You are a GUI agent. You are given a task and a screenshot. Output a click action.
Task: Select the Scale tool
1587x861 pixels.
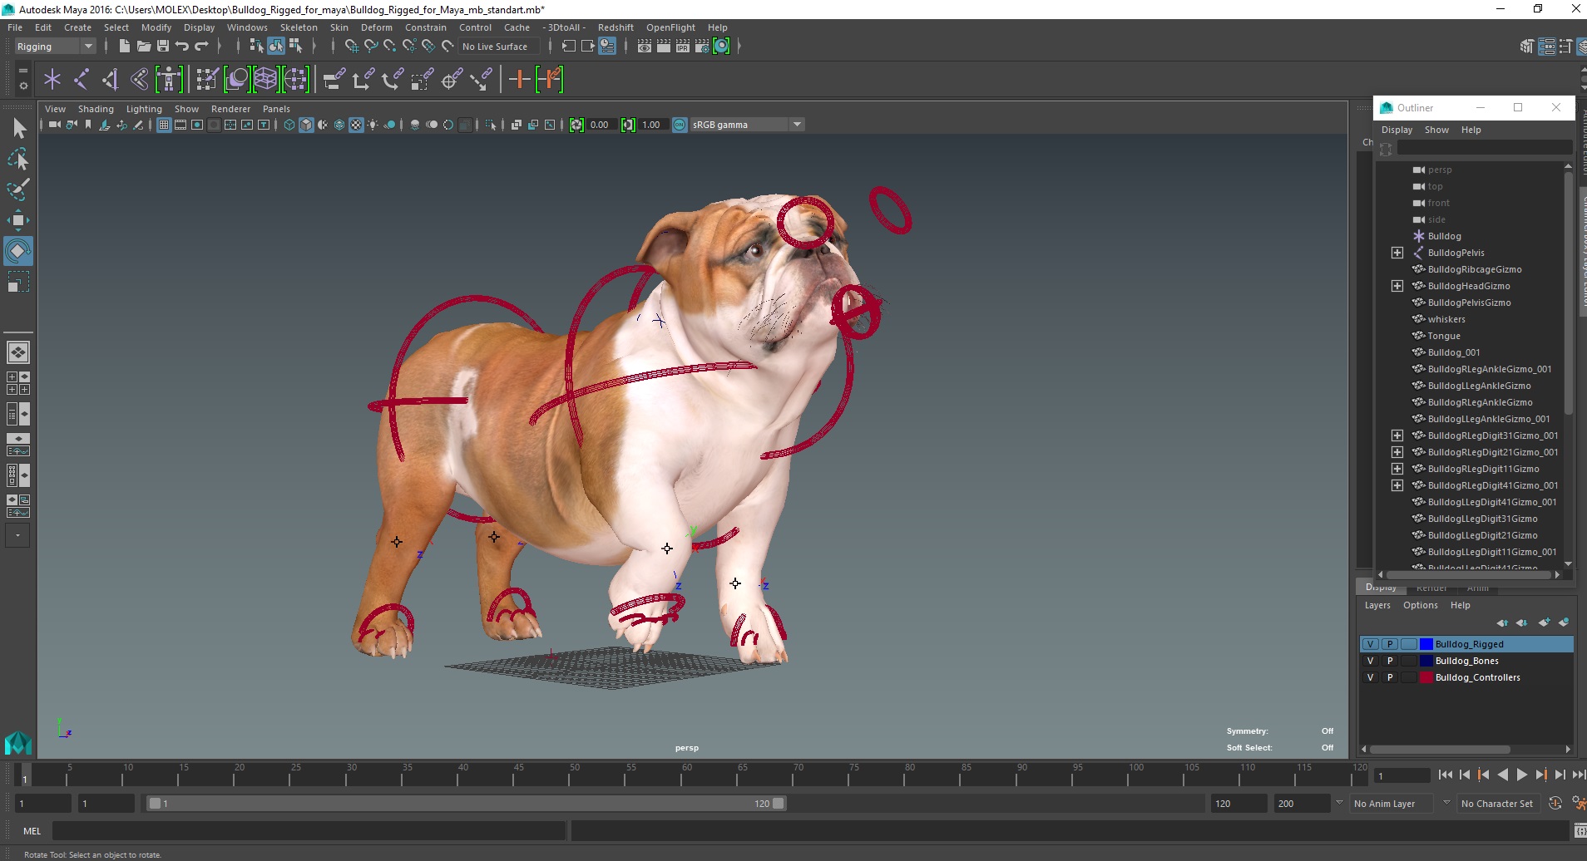[x=18, y=283]
